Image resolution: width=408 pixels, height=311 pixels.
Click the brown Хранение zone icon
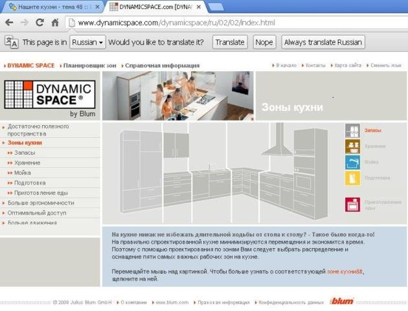[352, 146]
